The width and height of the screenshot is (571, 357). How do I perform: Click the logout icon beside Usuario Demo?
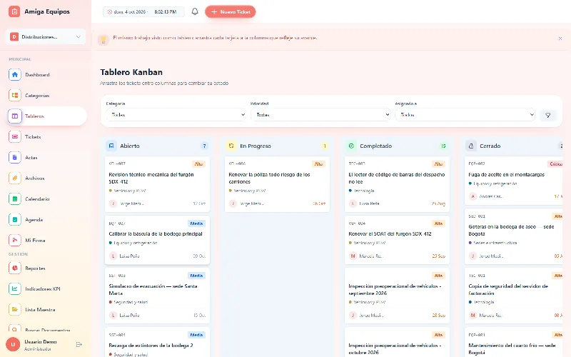[79, 345]
